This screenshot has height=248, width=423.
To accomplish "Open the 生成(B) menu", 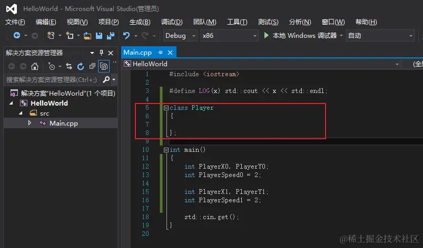I will [x=140, y=22].
